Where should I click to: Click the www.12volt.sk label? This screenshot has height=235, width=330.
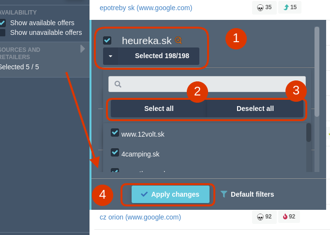tap(143, 134)
